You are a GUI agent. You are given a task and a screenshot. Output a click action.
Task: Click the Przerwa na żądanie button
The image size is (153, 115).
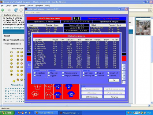[x=92, y=89]
